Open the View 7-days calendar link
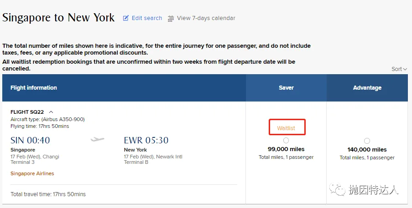Viewport: 412px width, 208px height. coord(206,18)
